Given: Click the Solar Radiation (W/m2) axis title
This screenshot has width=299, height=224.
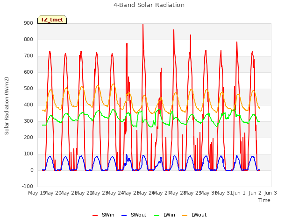Looking at the screenshot, I should [x=7, y=106].
